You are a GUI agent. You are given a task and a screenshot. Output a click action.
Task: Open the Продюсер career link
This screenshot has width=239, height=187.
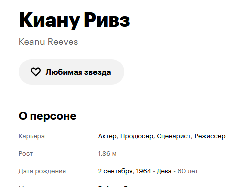tap(137, 136)
